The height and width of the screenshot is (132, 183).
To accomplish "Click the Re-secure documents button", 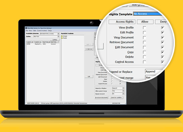I will 101,98.
